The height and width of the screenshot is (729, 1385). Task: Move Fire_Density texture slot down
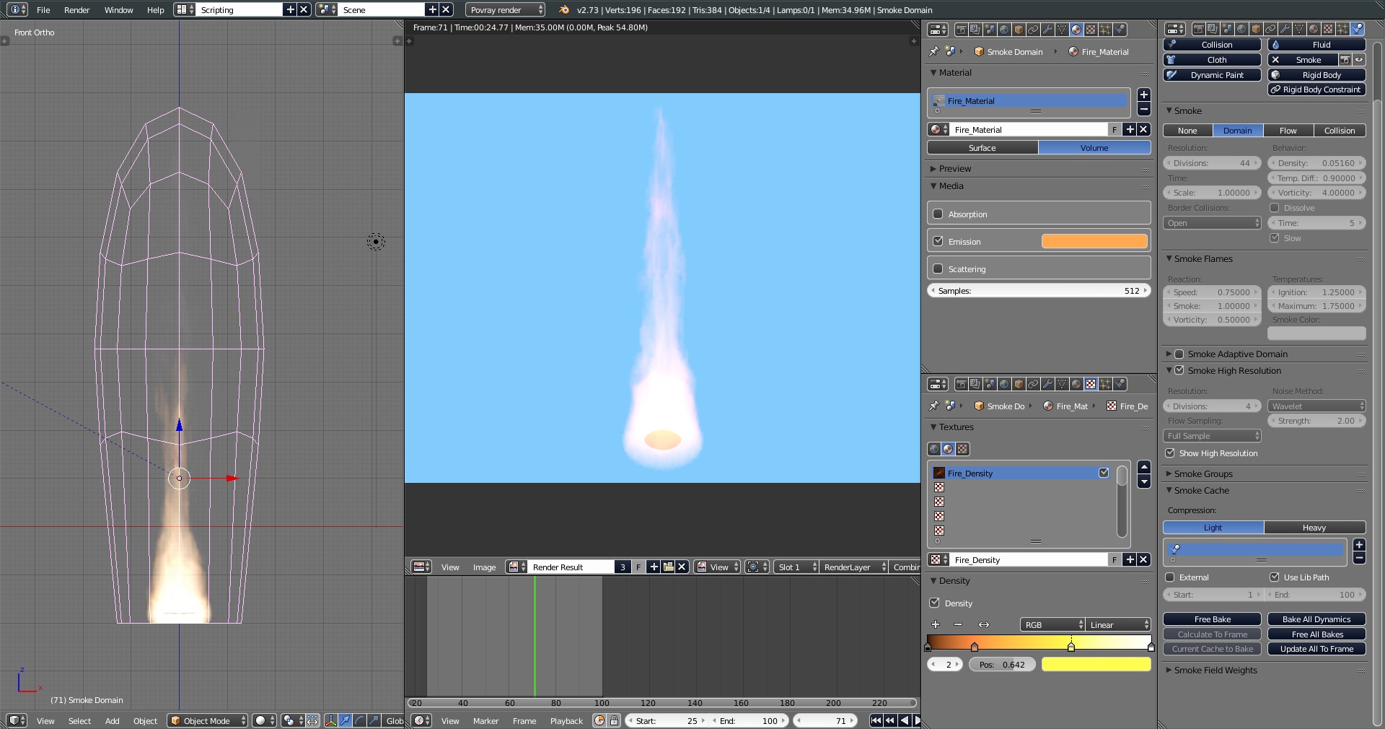pyautogui.click(x=1143, y=482)
